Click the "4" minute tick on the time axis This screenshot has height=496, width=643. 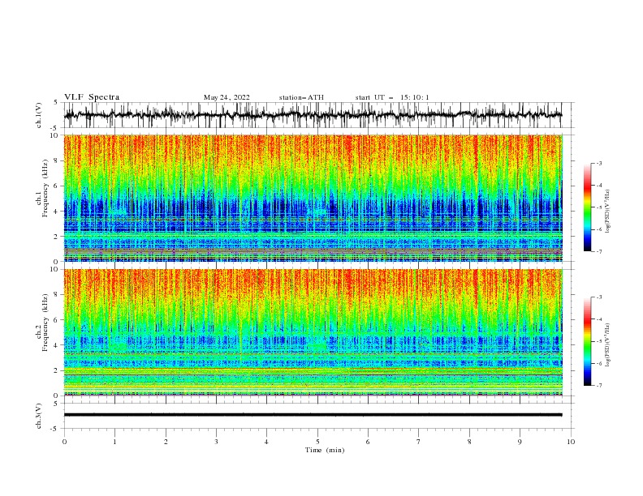[266, 442]
